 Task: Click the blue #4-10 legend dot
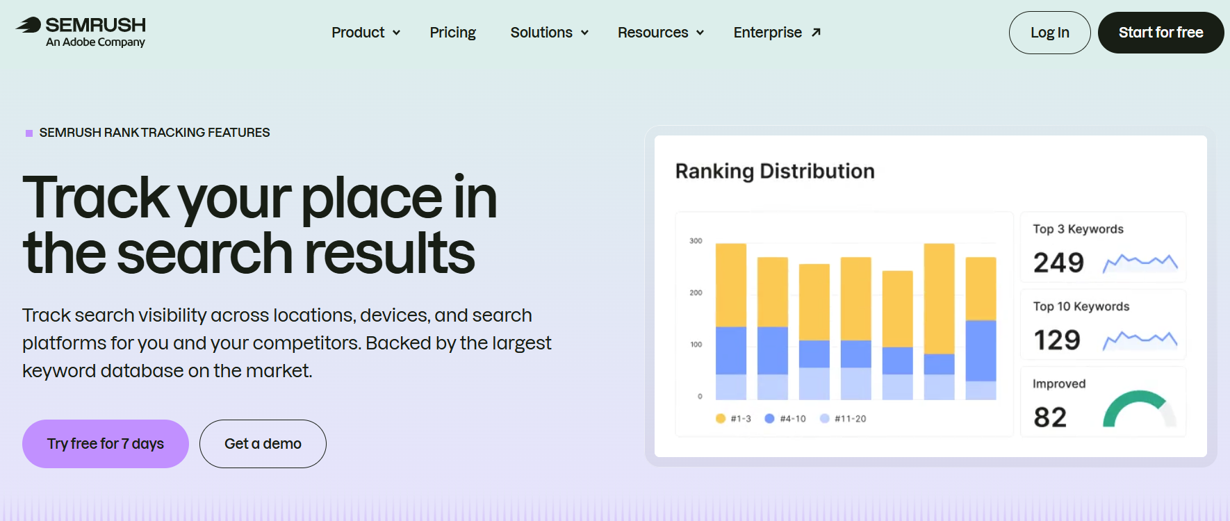coord(769,418)
